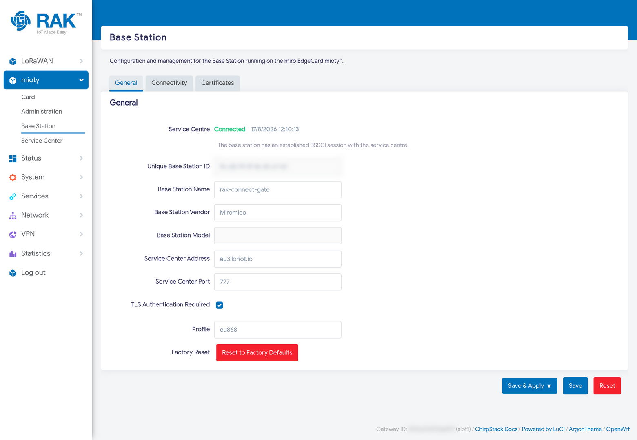This screenshot has width=637, height=440.
Task: Click the Base Station page heading
Action: tap(138, 37)
